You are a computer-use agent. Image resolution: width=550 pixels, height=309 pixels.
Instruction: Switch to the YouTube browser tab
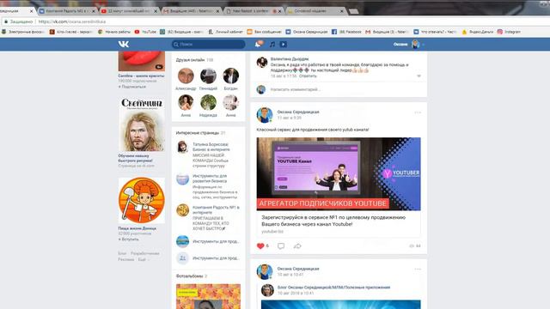[128, 11]
